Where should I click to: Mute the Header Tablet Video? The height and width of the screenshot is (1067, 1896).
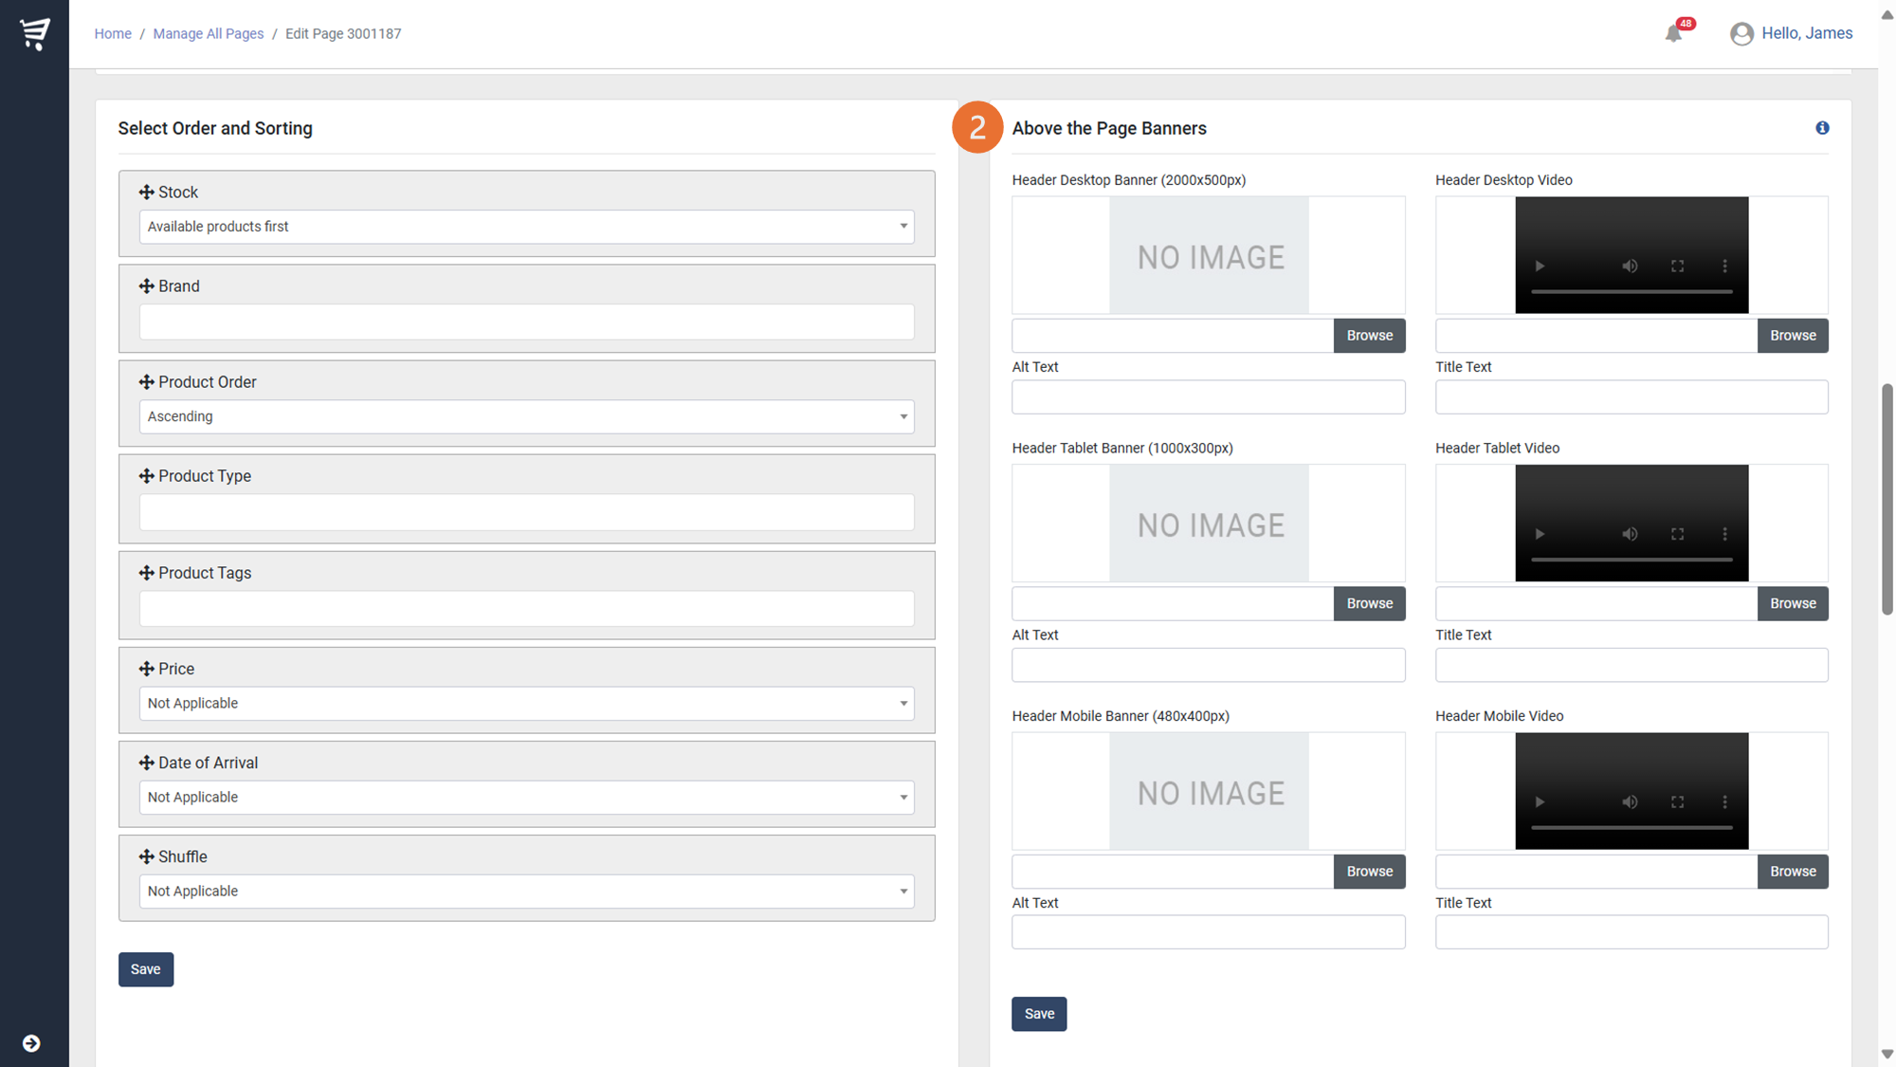[1630, 534]
